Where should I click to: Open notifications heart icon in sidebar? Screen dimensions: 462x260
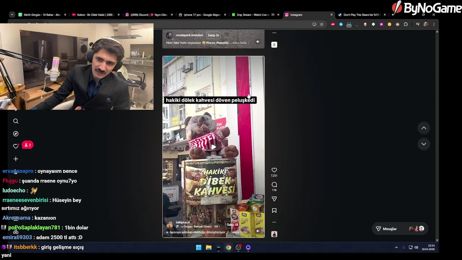pyautogui.click(x=16, y=146)
